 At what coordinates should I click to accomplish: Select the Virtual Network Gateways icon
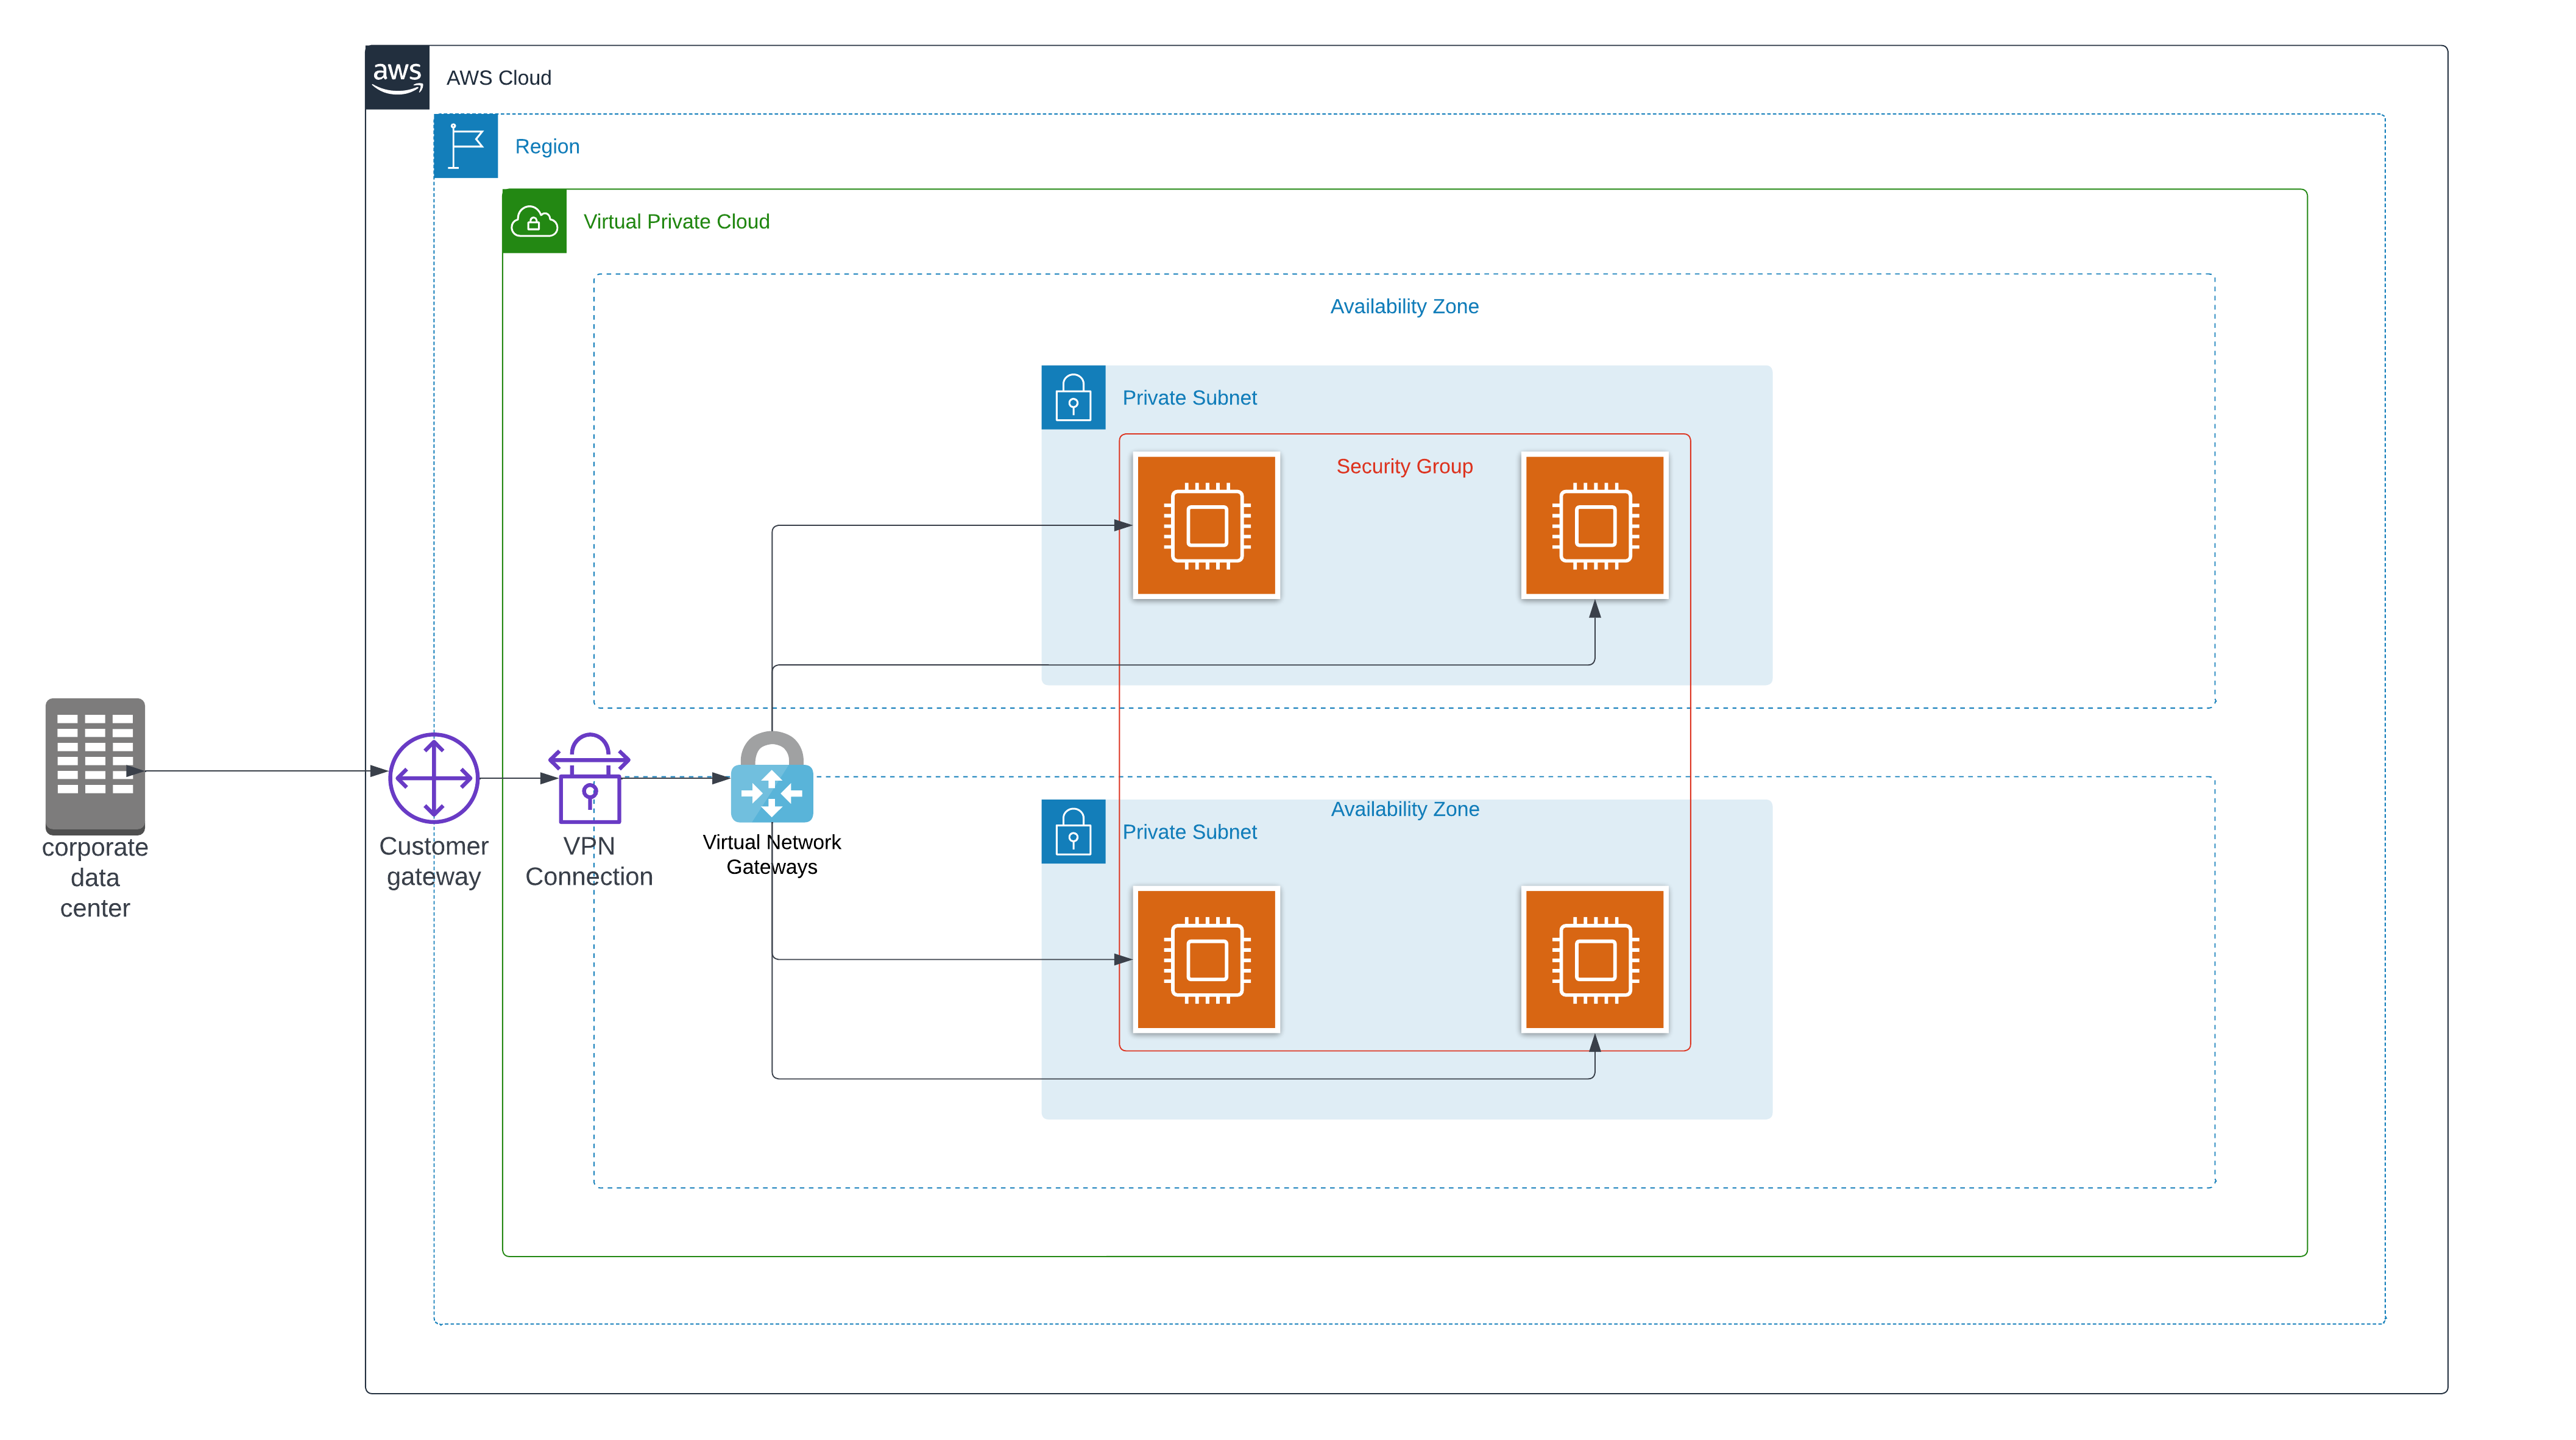pos(772,777)
